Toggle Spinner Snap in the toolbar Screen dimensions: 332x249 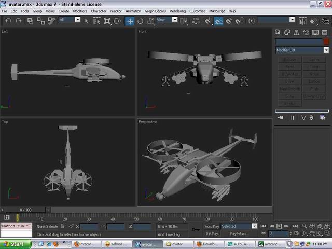tap(240, 21)
